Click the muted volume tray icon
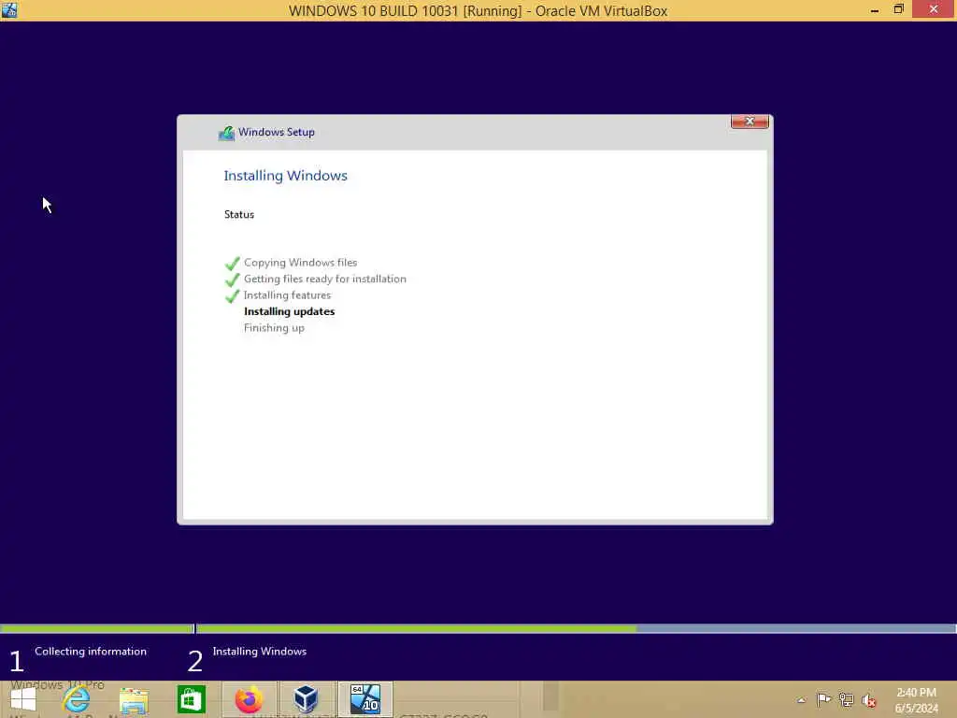This screenshot has height=718, width=957. tap(869, 700)
